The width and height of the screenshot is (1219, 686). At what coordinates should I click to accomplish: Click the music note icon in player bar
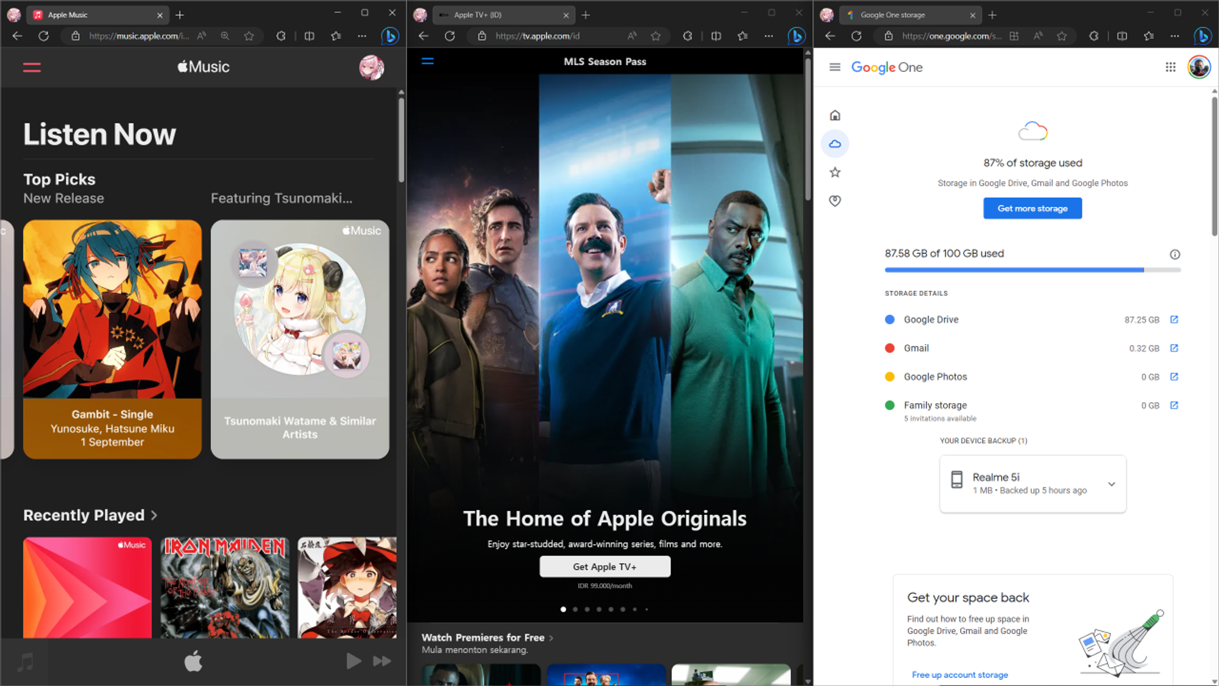coord(25,662)
